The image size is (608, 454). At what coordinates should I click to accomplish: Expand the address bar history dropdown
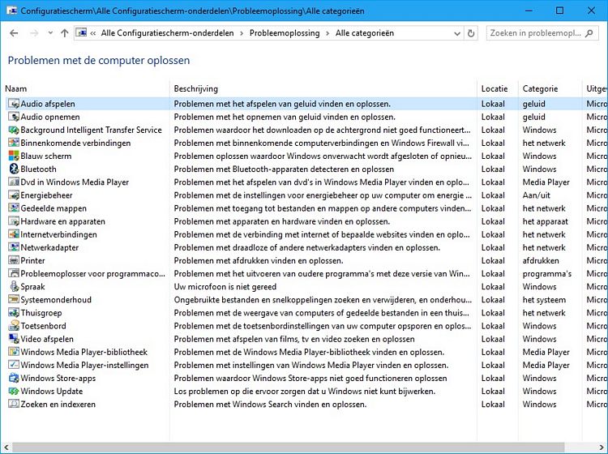point(457,33)
